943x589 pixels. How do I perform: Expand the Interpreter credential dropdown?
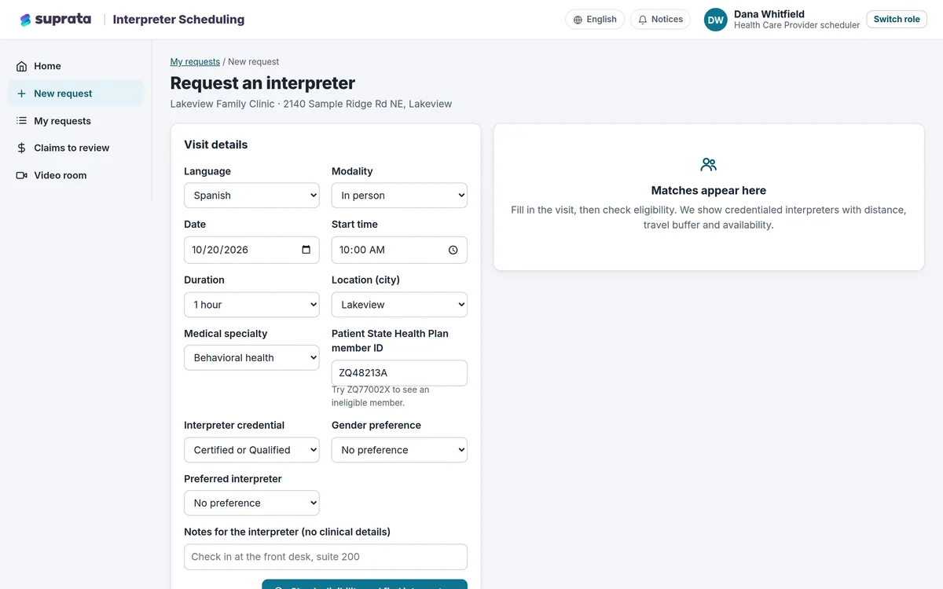coord(251,450)
